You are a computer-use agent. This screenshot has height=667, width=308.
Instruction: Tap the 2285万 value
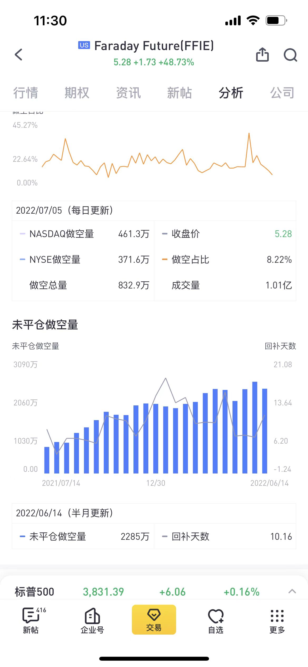(x=135, y=536)
